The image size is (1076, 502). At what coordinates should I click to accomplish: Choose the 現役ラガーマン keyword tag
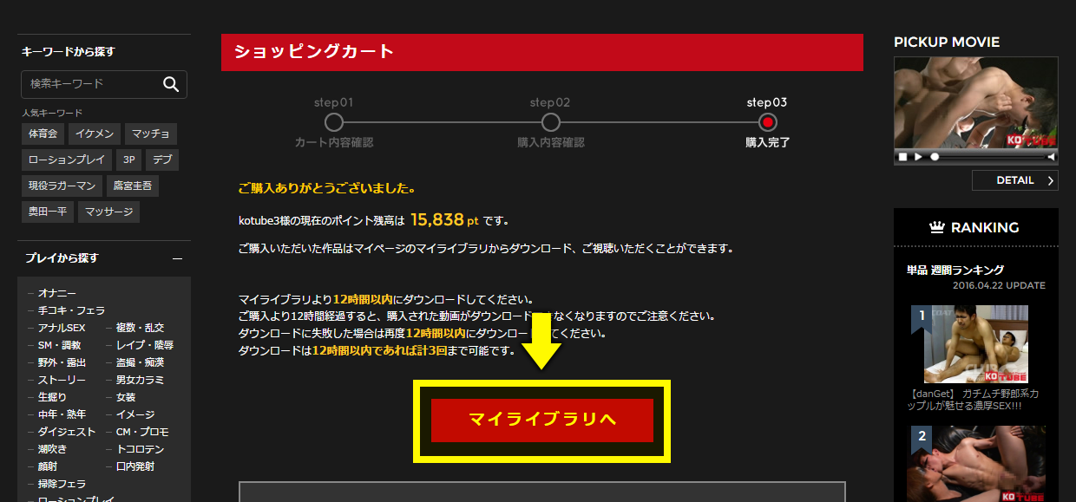61,186
